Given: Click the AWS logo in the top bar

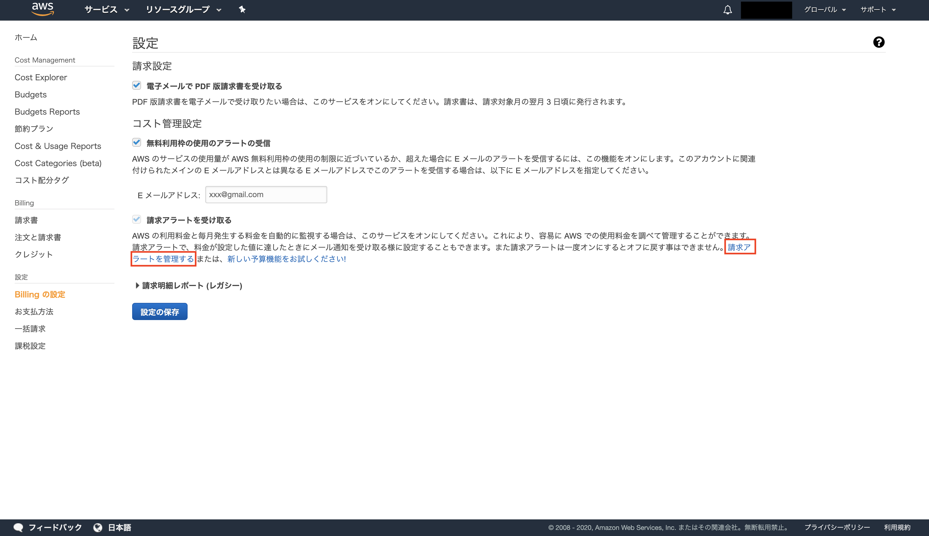Looking at the screenshot, I should [42, 9].
